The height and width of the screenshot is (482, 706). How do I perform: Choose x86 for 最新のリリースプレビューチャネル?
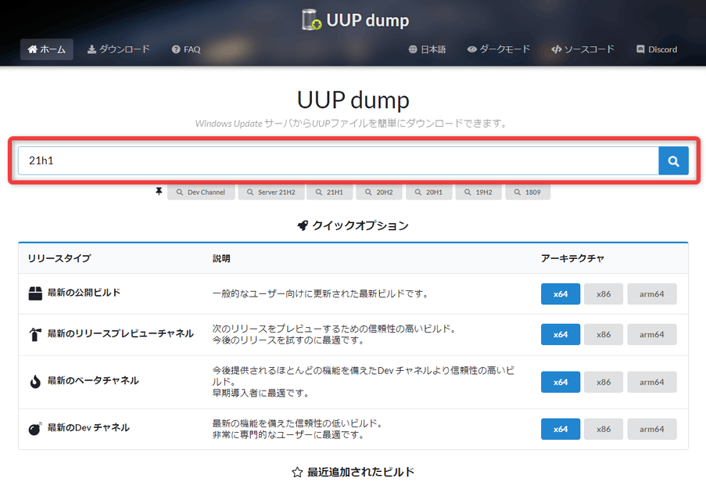pyautogui.click(x=604, y=335)
